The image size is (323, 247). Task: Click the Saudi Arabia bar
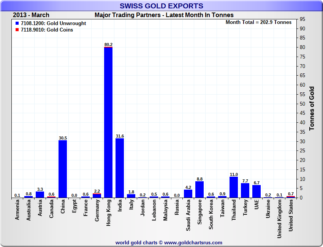click(x=188, y=194)
